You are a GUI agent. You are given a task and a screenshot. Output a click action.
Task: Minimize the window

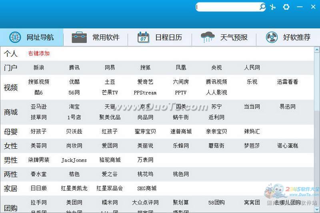(300, 7)
